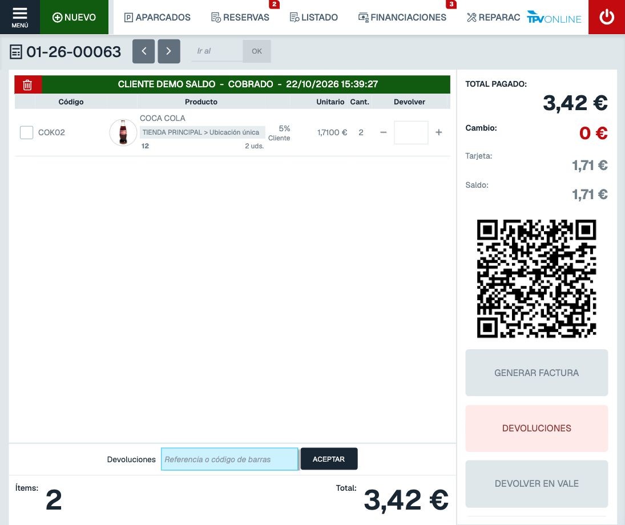Click the Devolver quantity input box
625x525 pixels.
411,132
